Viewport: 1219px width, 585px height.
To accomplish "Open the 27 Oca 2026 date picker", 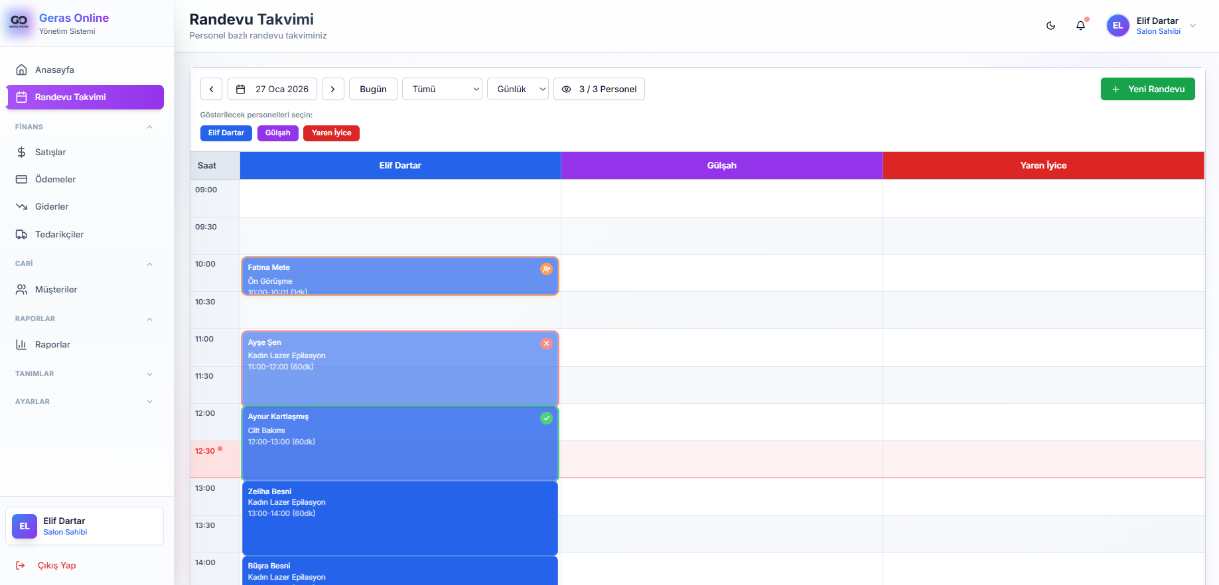I will [272, 89].
